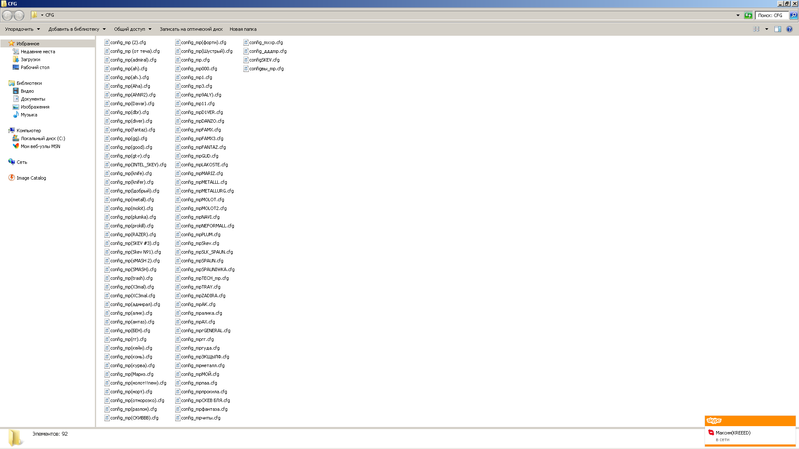Image resolution: width=799 pixels, height=449 pixels.
Task: Click the search magnifier icon
Action: pyautogui.click(x=794, y=15)
